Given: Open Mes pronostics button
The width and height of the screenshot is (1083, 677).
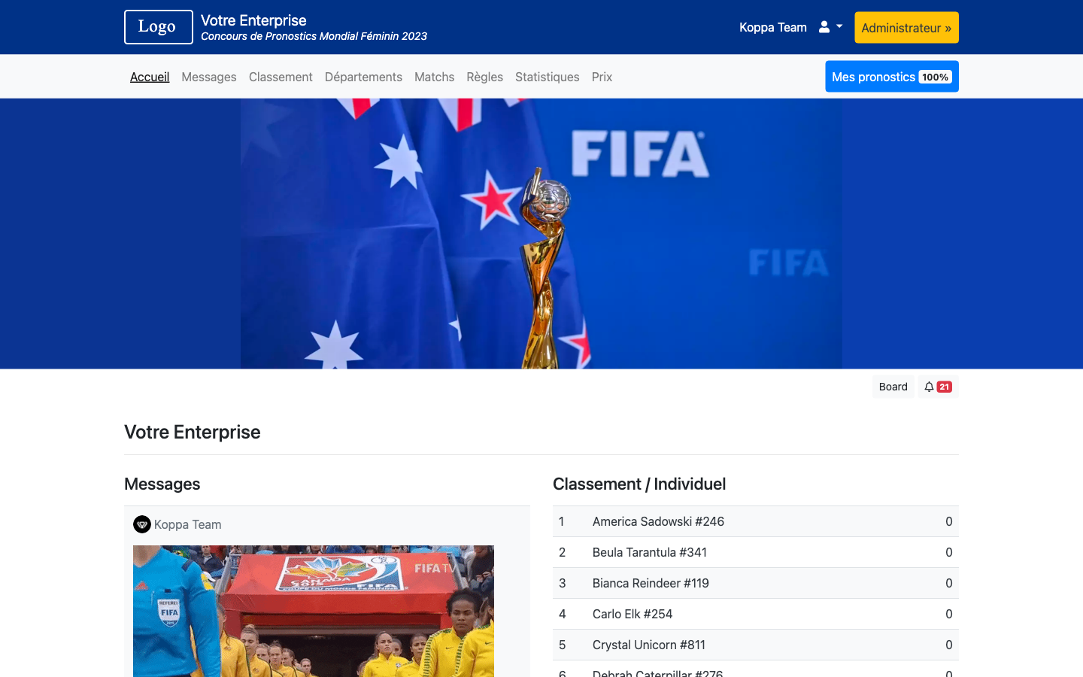Looking at the screenshot, I should 892,77.
